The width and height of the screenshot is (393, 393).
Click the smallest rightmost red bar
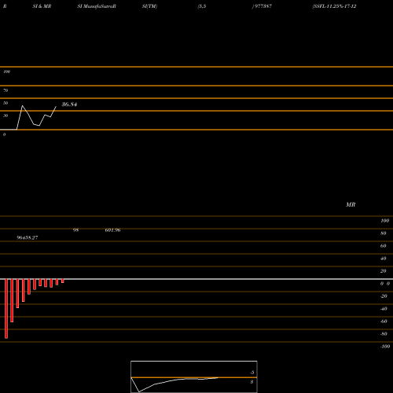(x=63, y=281)
